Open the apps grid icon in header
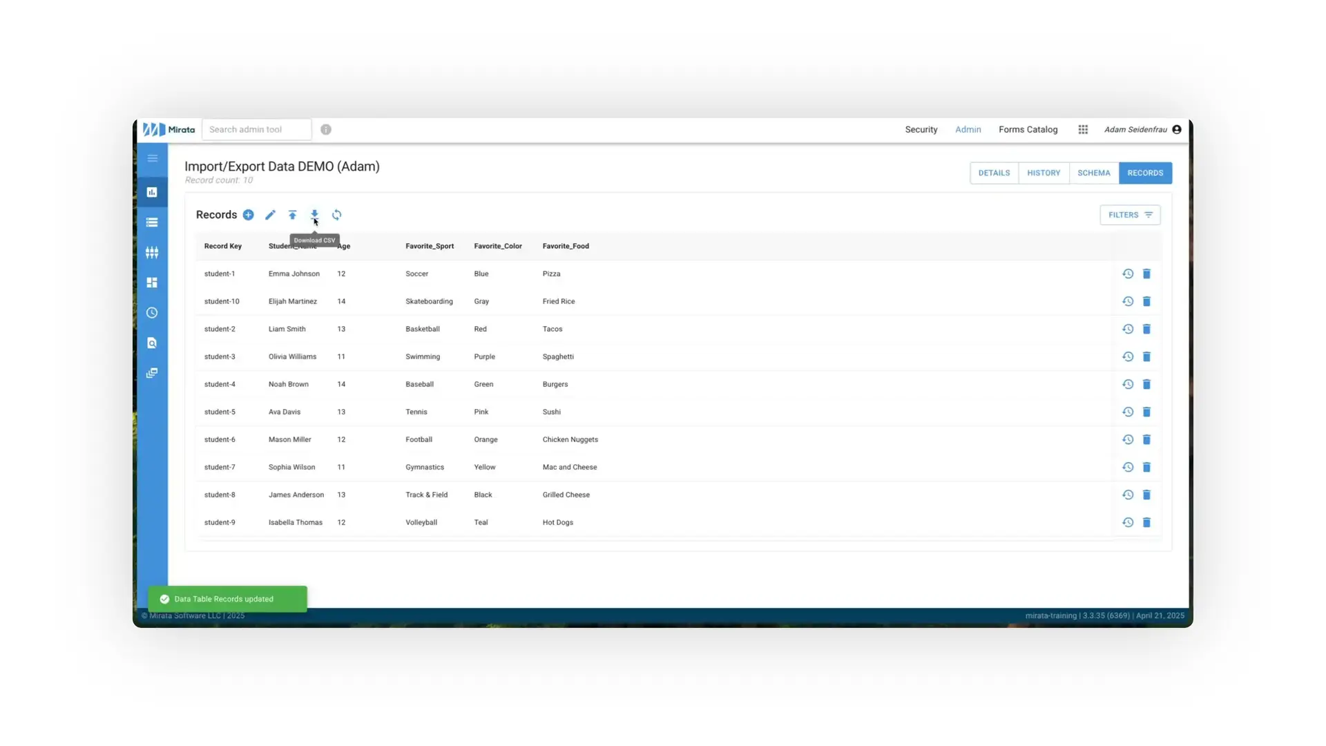The height and width of the screenshot is (746, 1326). [1083, 129]
